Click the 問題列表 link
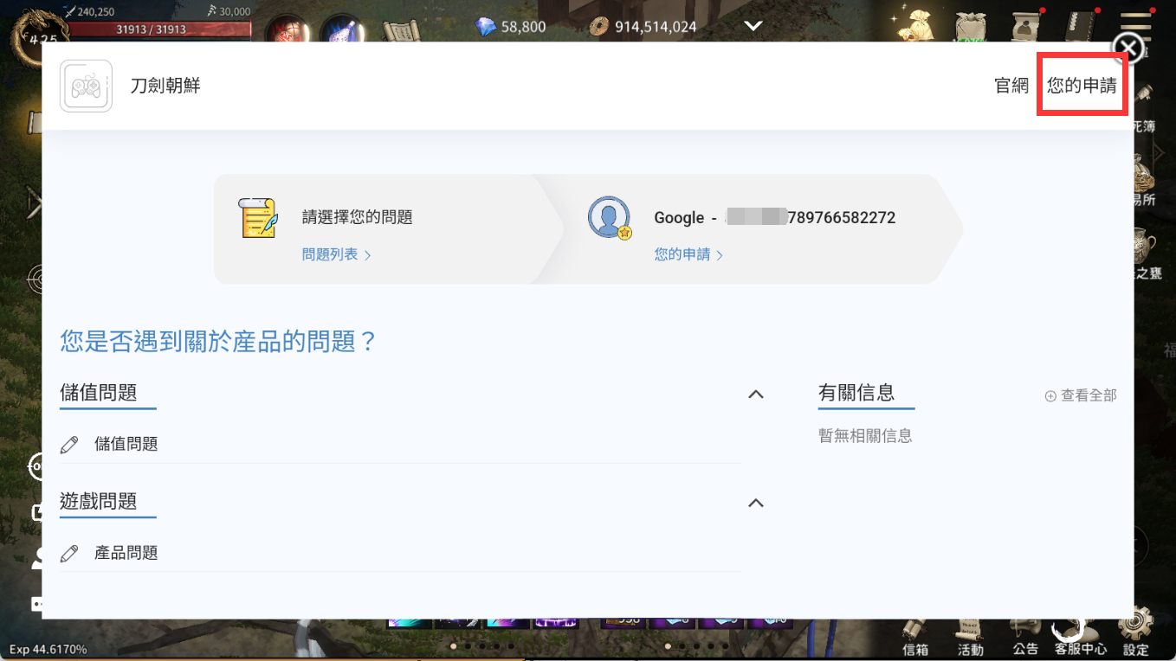Image resolution: width=1176 pixels, height=661 pixels. click(336, 254)
